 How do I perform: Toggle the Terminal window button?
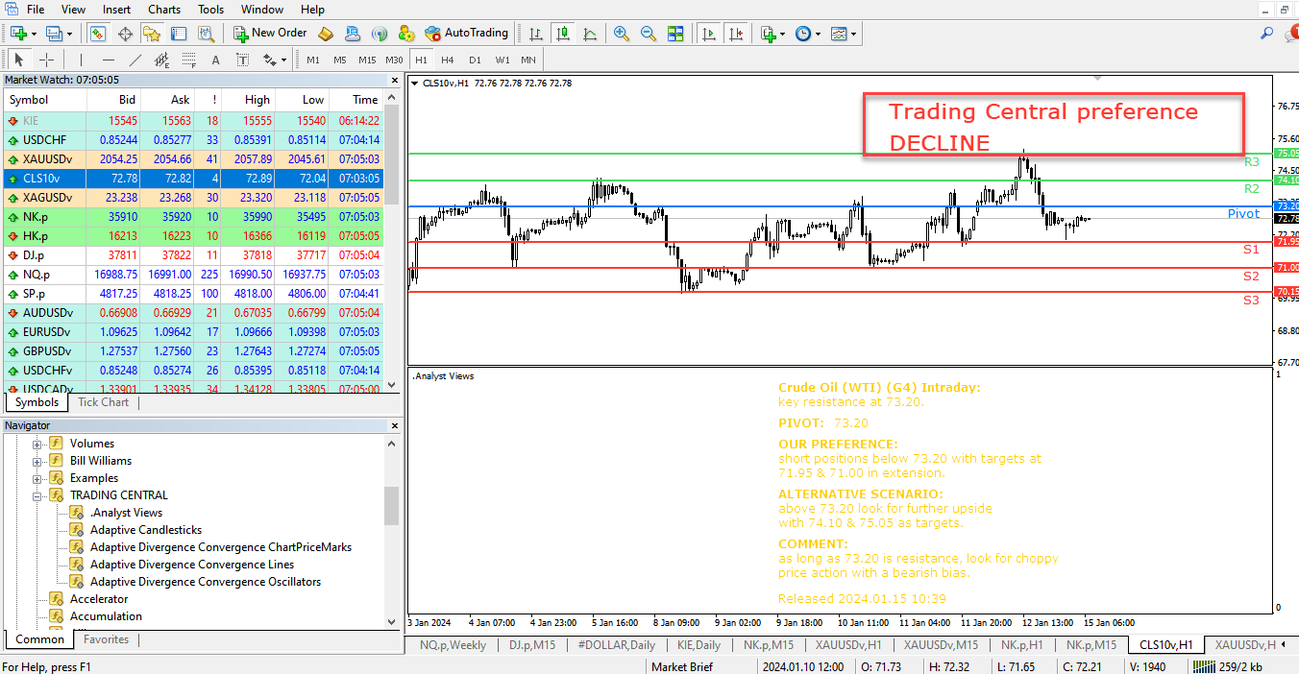tap(179, 34)
